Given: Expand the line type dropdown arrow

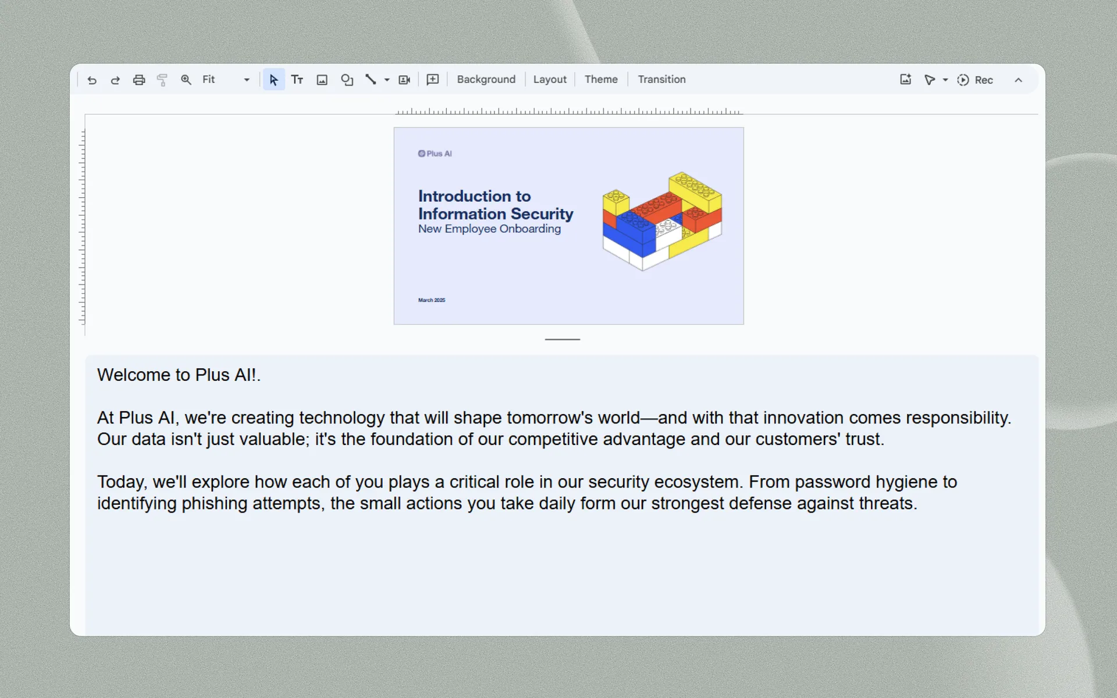Looking at the screenshot, I should tap(387, 80).
